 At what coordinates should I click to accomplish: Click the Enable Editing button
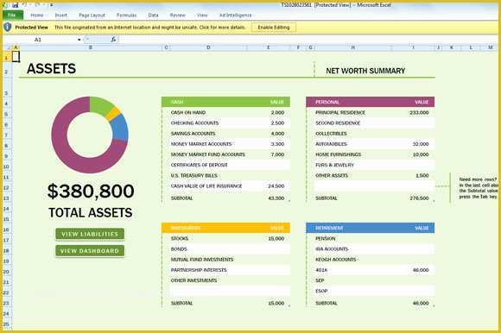pyautogui.click(x=274, y=28)
